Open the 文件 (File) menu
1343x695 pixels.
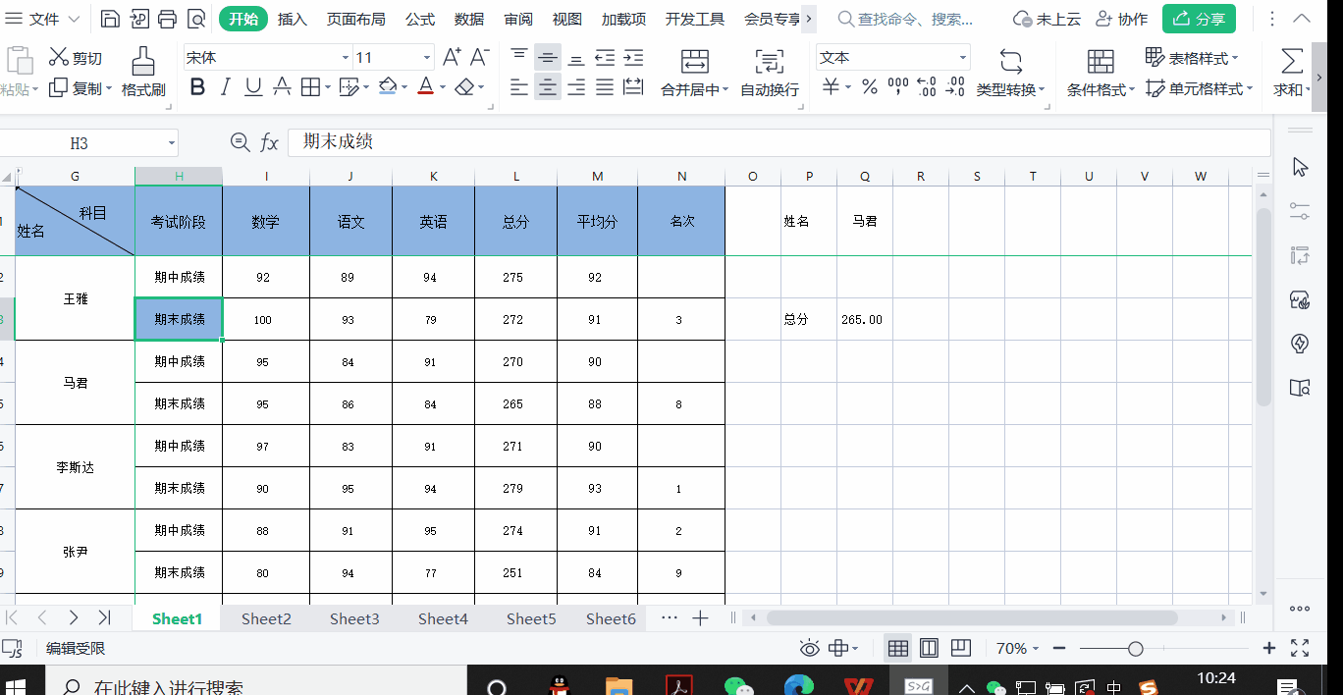click(x=44, y=19)
